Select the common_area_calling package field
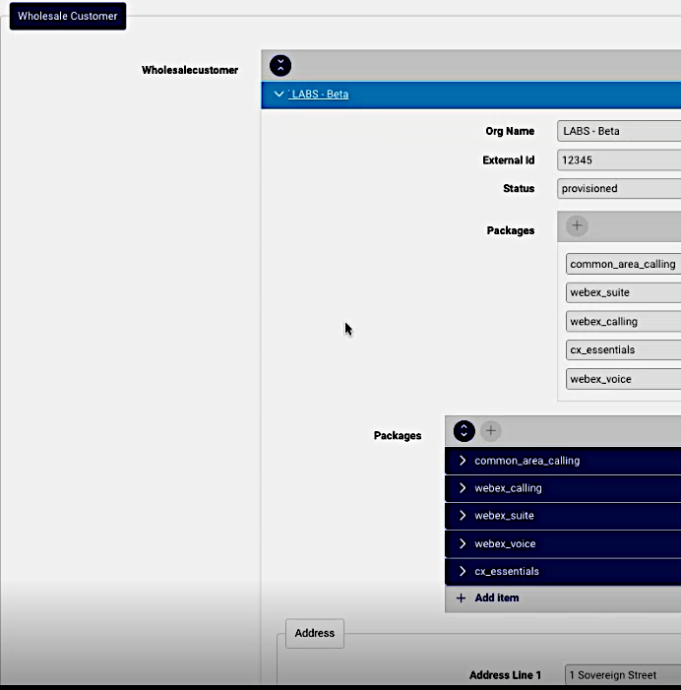 tap(623, 264)
